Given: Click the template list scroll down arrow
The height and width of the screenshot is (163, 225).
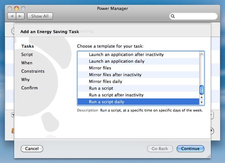Looking at the screenshot, I should 201,102.
